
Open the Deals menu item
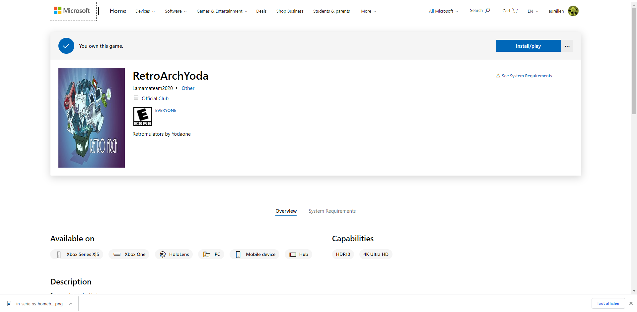(261, 11)
